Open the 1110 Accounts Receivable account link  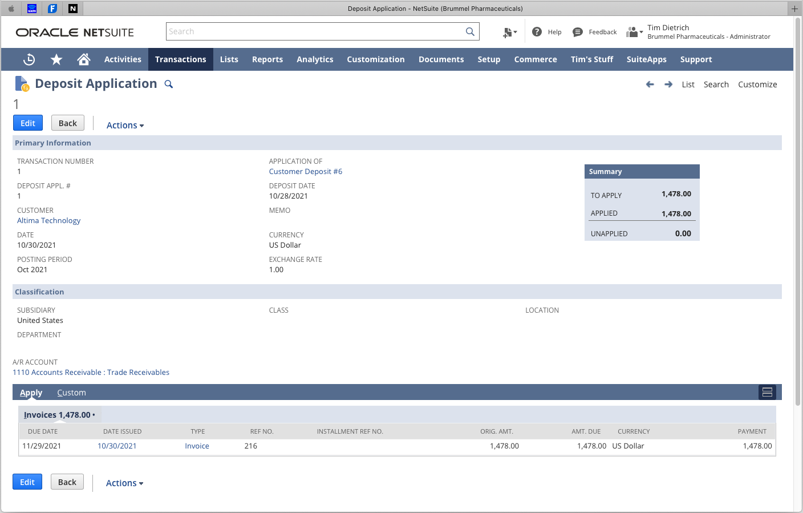[x=91, y=373]
